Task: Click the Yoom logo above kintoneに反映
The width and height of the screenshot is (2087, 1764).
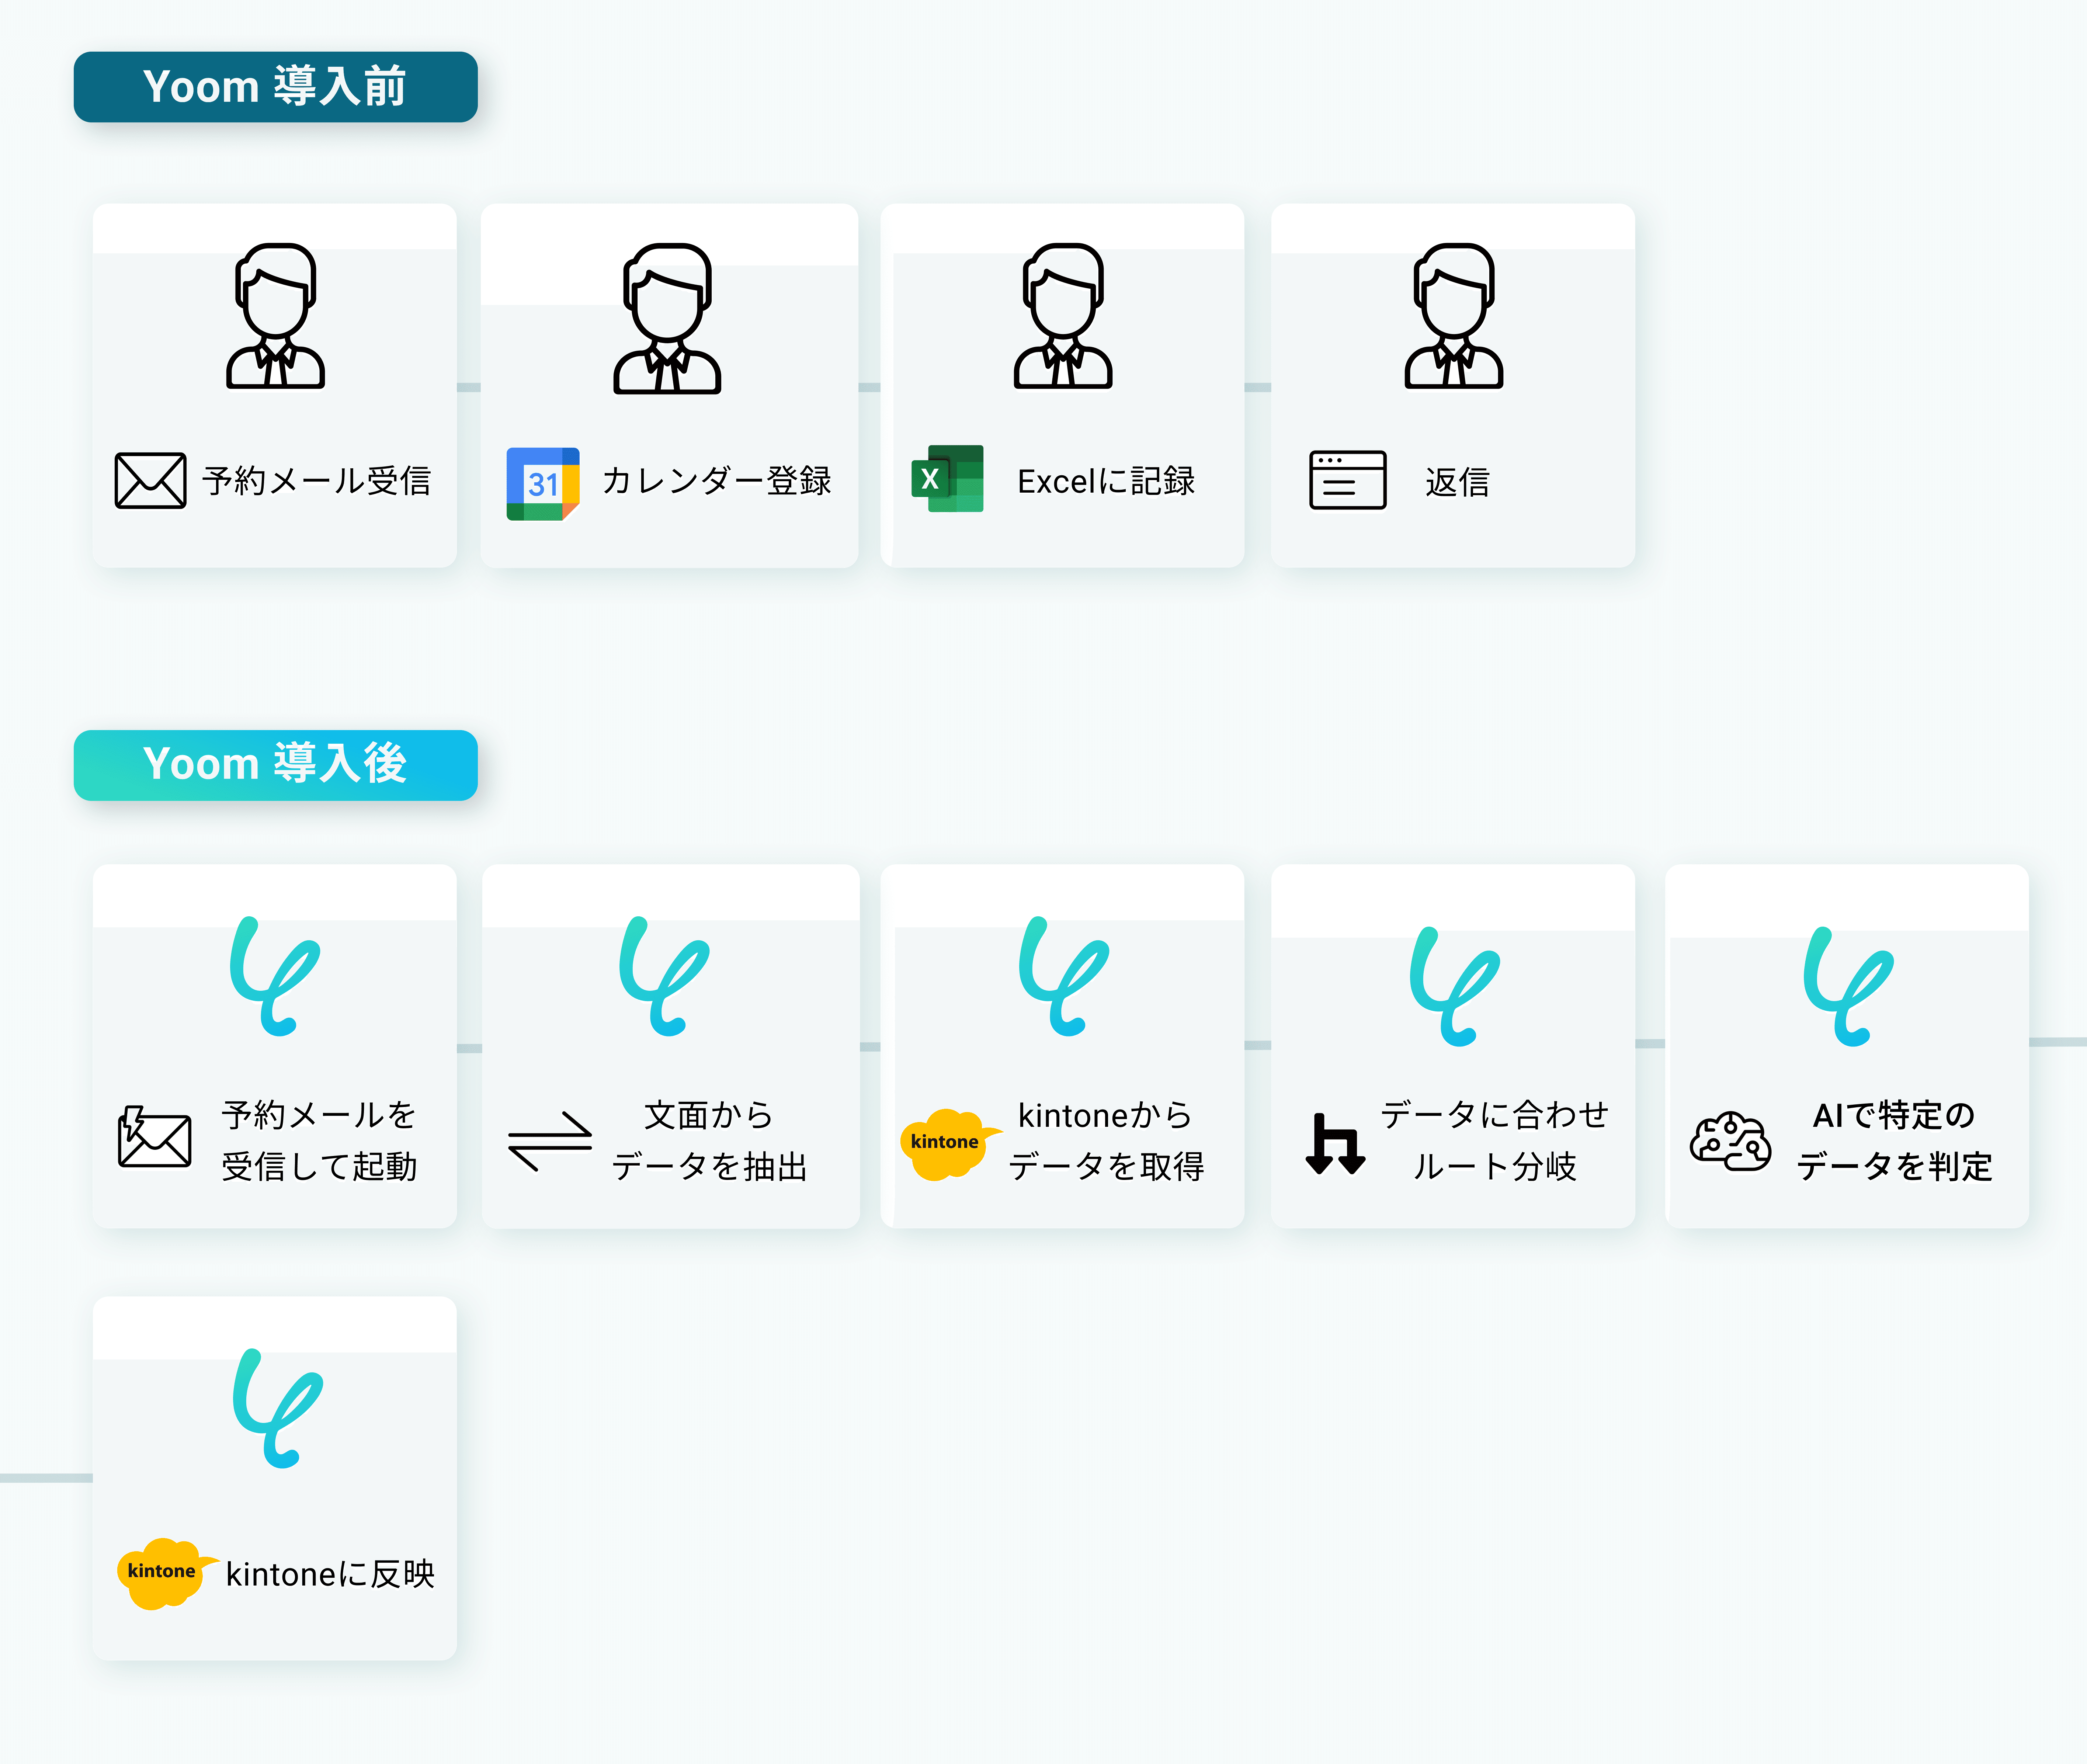Action: tap(277, 1409)
